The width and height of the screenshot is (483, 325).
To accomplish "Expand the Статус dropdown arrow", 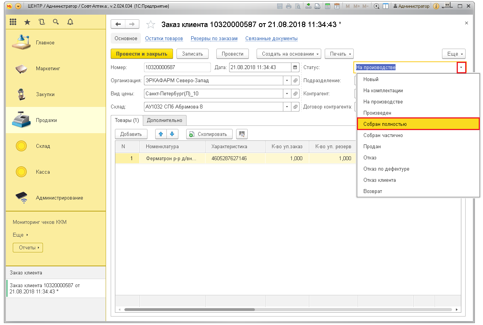I will (461, 68).
